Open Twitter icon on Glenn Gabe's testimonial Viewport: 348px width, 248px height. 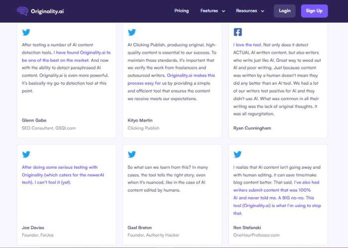coord(26,32)
